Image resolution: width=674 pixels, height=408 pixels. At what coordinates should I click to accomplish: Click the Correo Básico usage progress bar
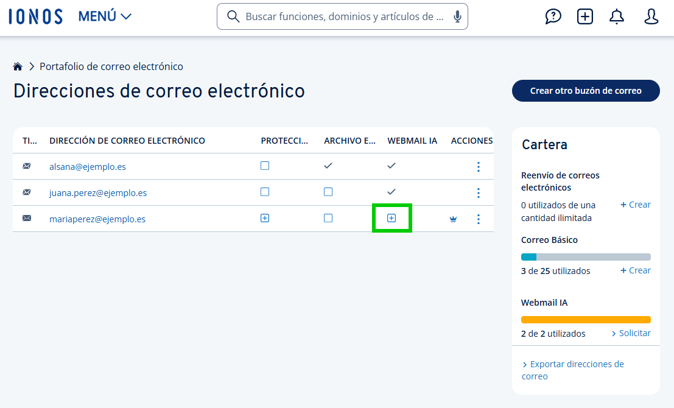click(586, 257)
